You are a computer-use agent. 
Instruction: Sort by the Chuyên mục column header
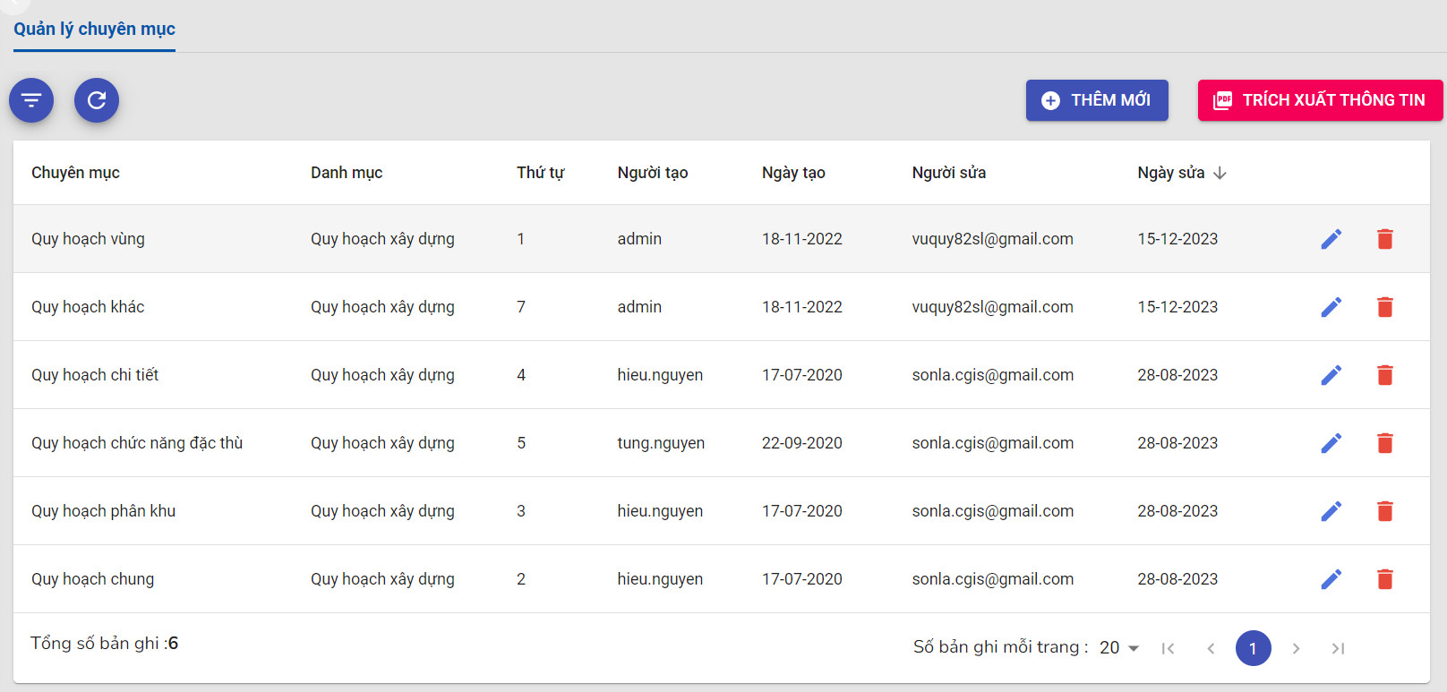[x=75, y=173]
